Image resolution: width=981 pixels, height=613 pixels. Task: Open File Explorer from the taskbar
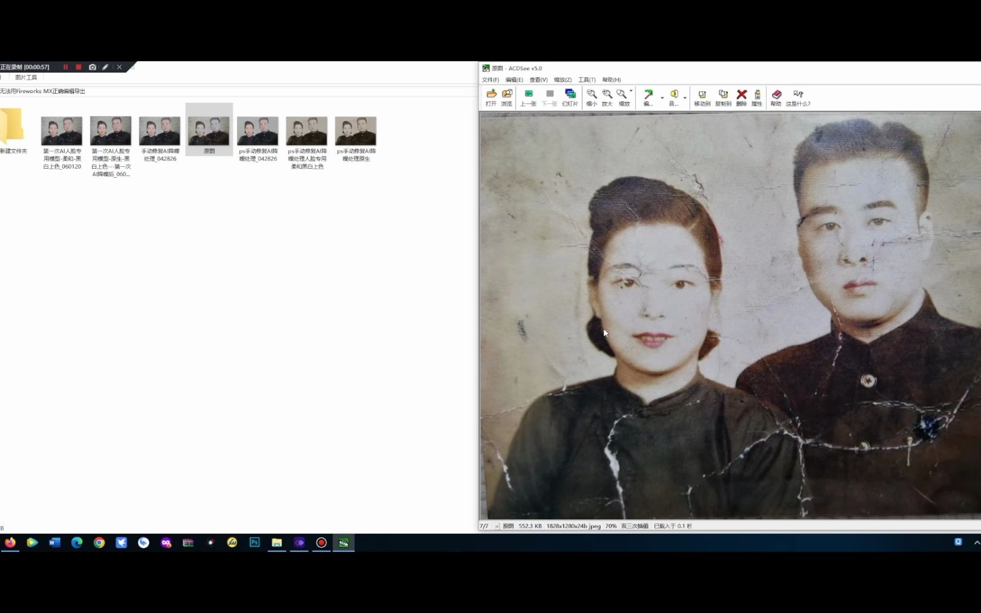pos(277,543)
